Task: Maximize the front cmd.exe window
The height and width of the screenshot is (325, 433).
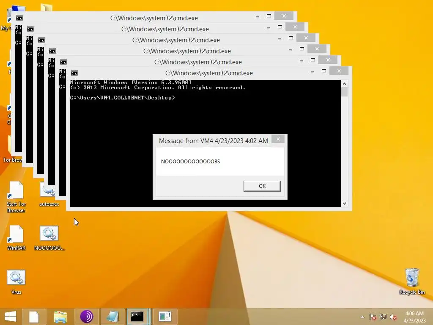Action: [323, 71]
